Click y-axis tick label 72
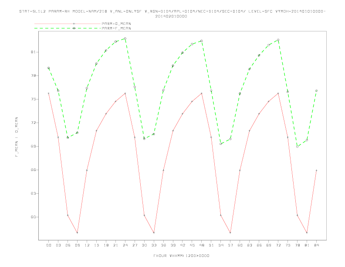345x267 pixels. coord(33,123)
